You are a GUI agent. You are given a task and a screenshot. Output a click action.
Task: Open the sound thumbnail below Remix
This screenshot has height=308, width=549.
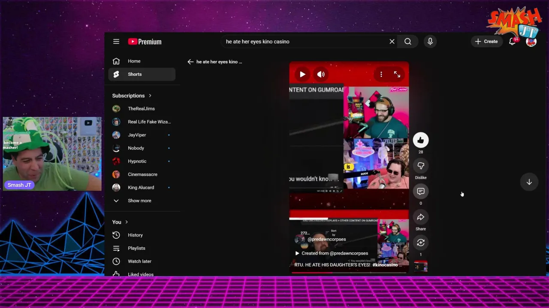click(x=421, y=267)
